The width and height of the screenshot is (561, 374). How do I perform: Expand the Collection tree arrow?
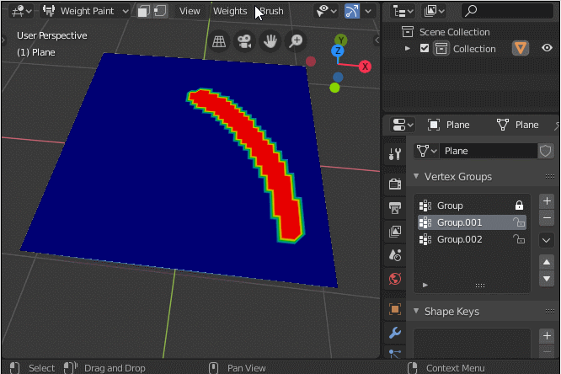point(407,48)
